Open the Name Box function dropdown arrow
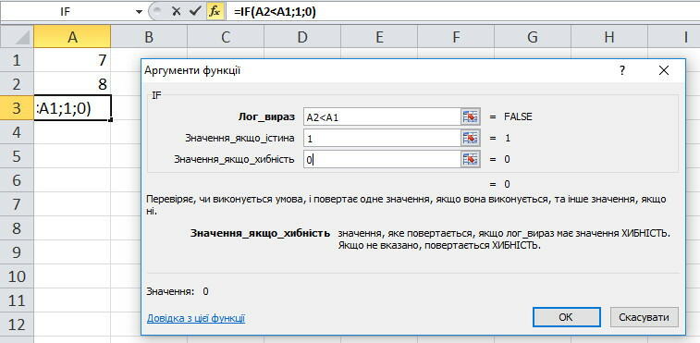The image size is (700, 343). [x=139, y=11]
